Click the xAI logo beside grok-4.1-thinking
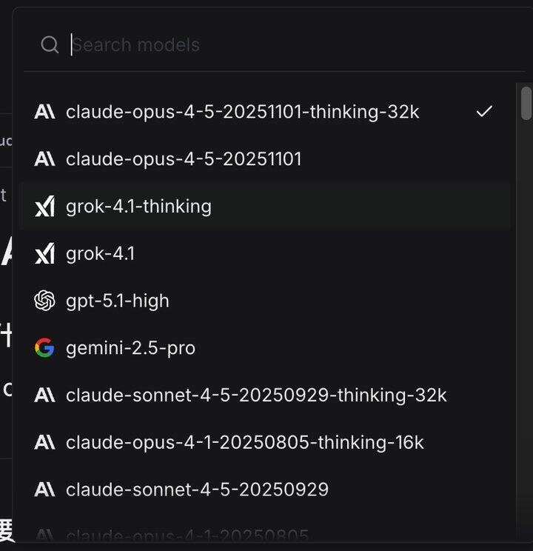The height and width of the screenshot is (551, 533). tap(44, 207)
